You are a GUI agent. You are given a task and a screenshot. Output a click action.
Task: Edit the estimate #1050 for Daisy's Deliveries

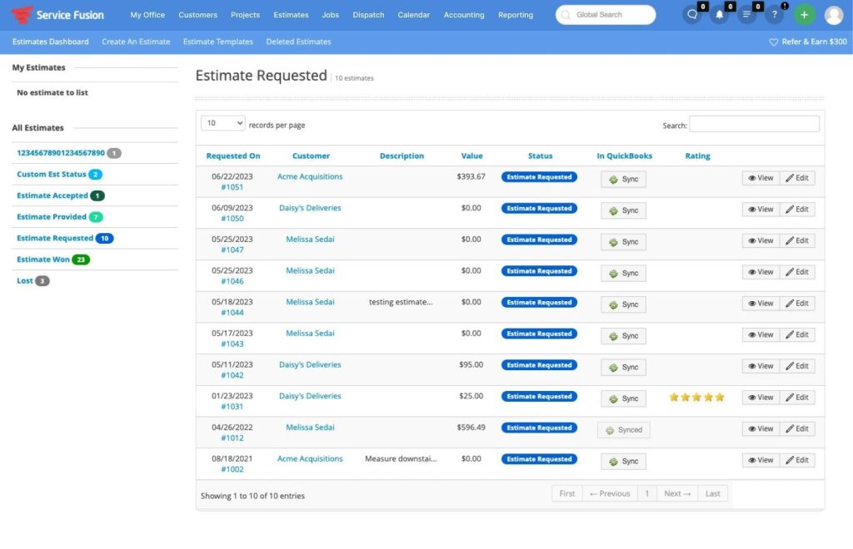797,210
